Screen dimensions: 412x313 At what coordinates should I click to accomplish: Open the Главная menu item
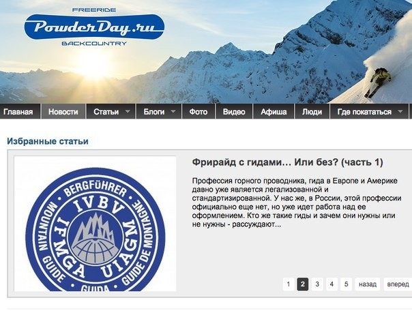click(x=18, y=112)
